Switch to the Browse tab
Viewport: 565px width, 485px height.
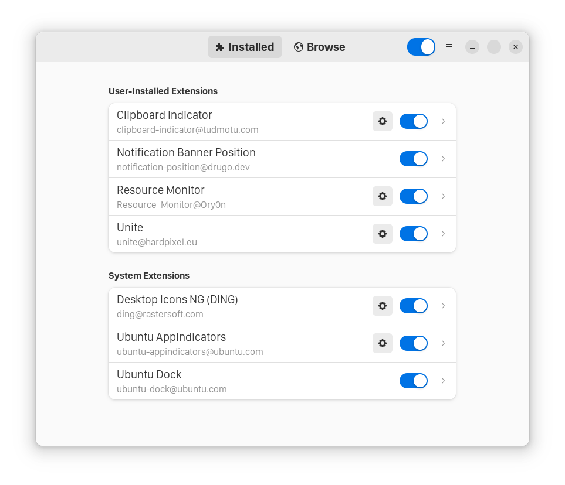(x=319, y=47)
